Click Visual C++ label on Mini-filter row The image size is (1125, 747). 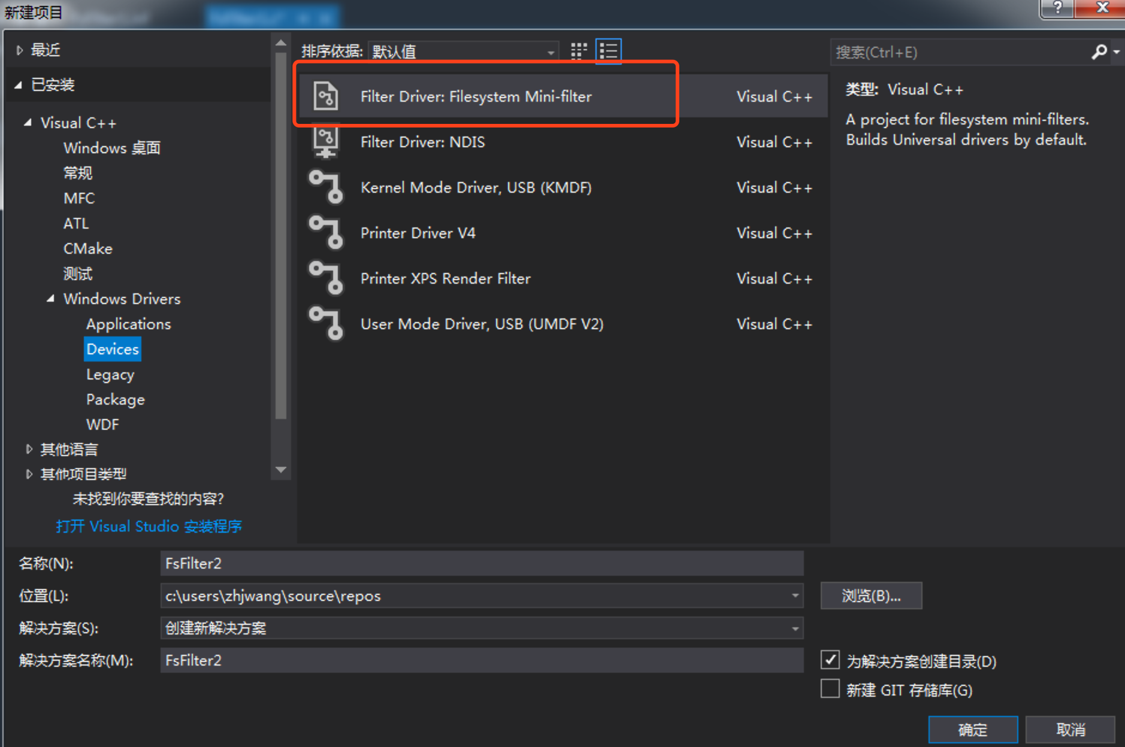tap(775, 96)
